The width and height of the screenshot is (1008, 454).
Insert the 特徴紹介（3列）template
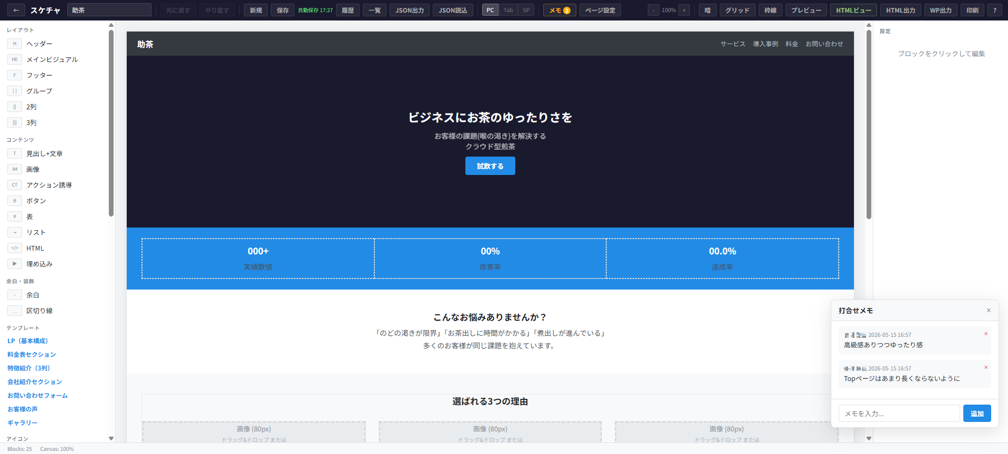point(28,368)
